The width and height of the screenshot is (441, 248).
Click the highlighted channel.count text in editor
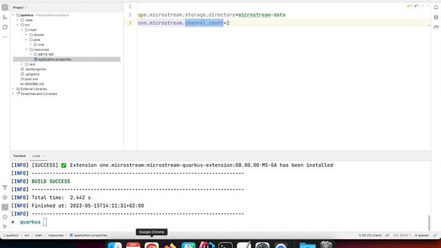click(x=204, y=23)
